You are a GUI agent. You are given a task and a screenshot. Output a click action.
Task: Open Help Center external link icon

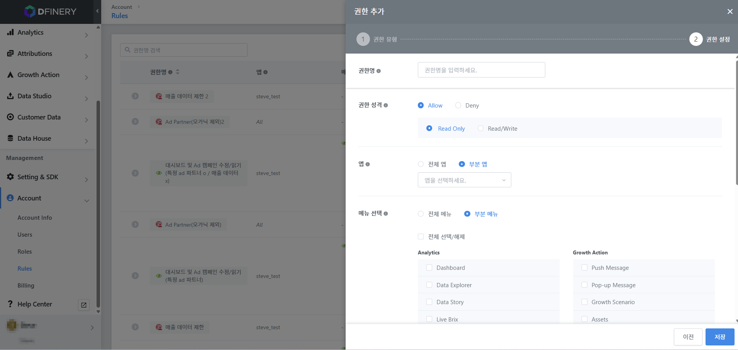(84, 305)
